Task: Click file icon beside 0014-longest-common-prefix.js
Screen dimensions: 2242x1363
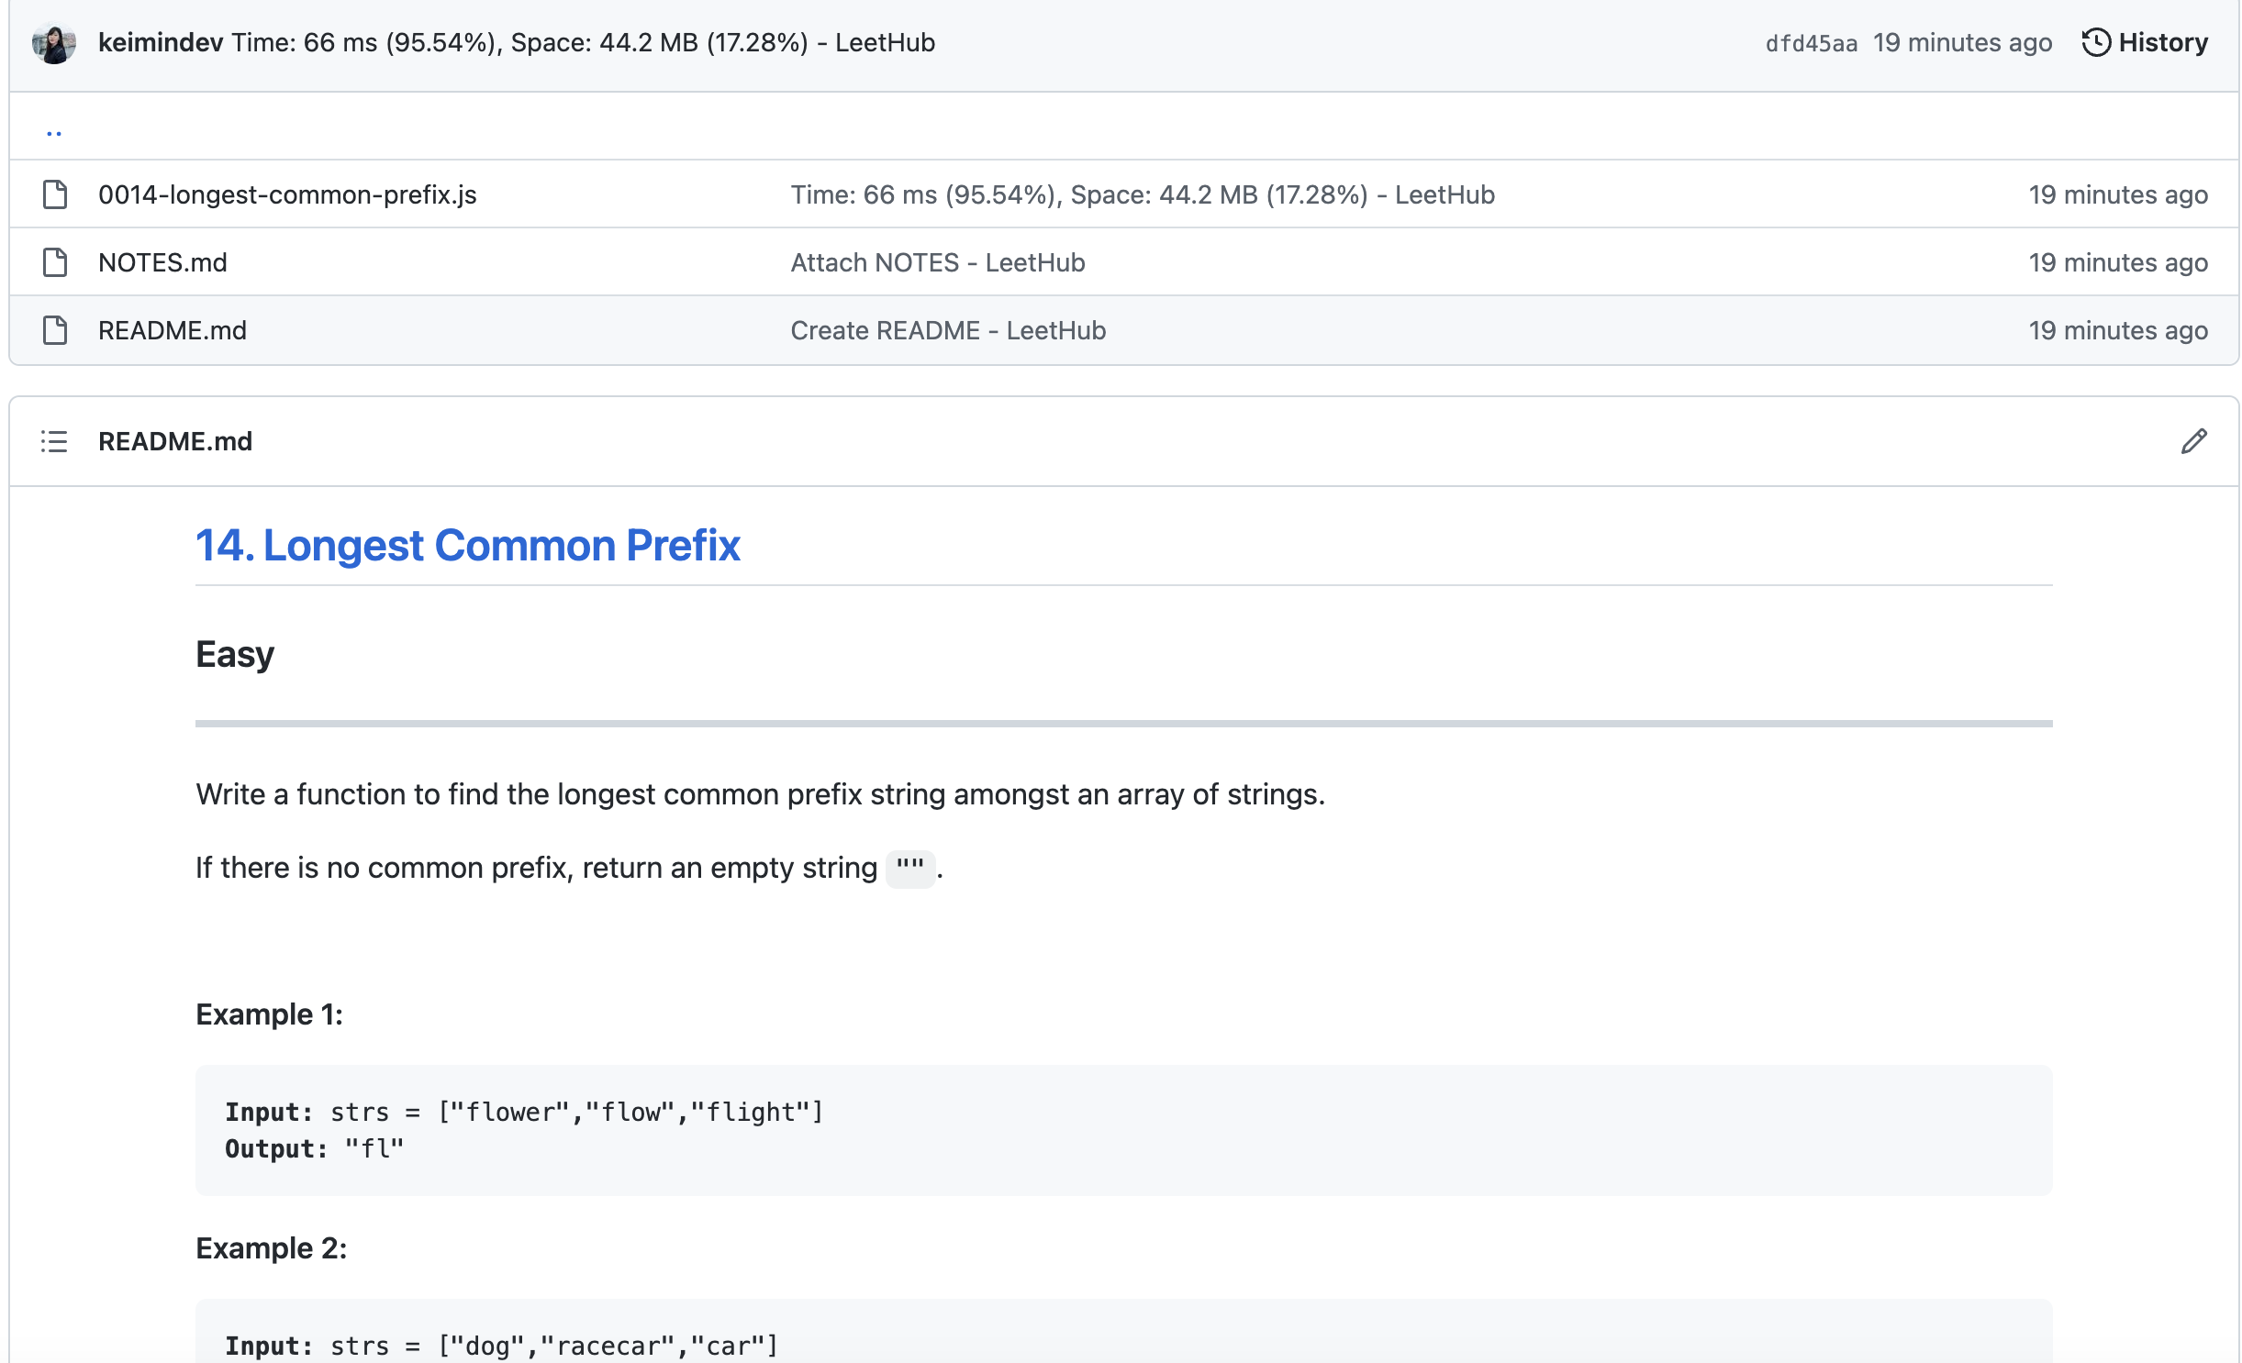Action: [x=55, y=194]
